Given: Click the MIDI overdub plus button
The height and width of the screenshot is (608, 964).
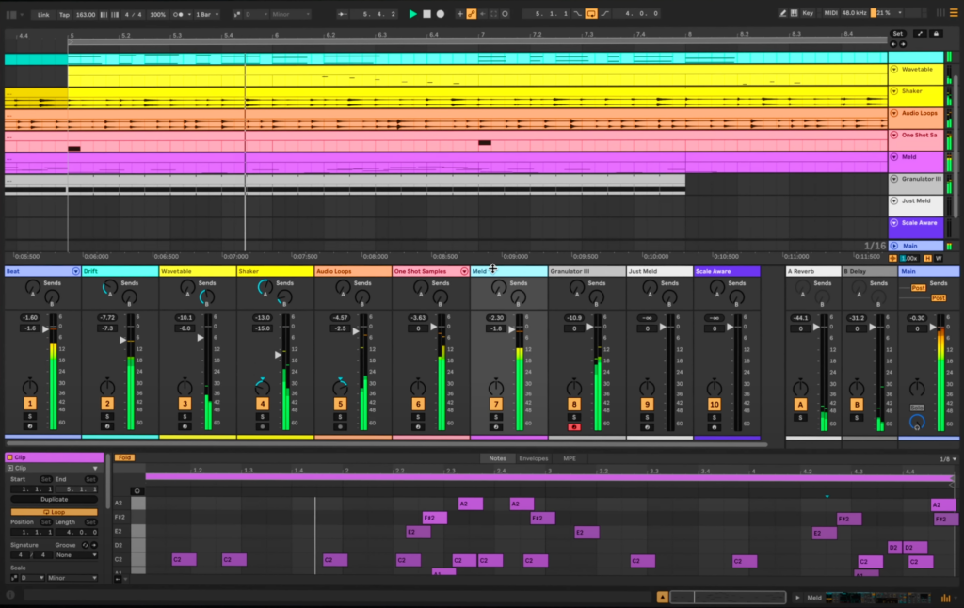Looking at the screenshot, I should (459, 13).
